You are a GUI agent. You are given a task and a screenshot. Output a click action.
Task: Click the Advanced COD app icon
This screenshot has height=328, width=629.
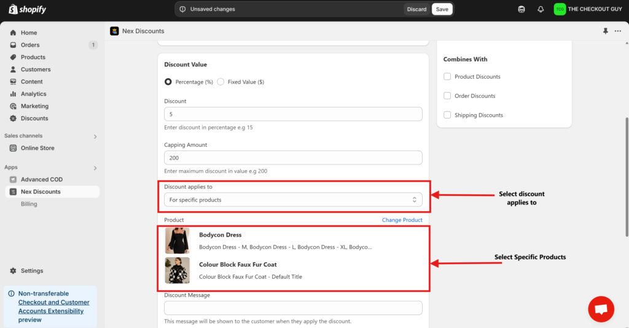point(14,179)
